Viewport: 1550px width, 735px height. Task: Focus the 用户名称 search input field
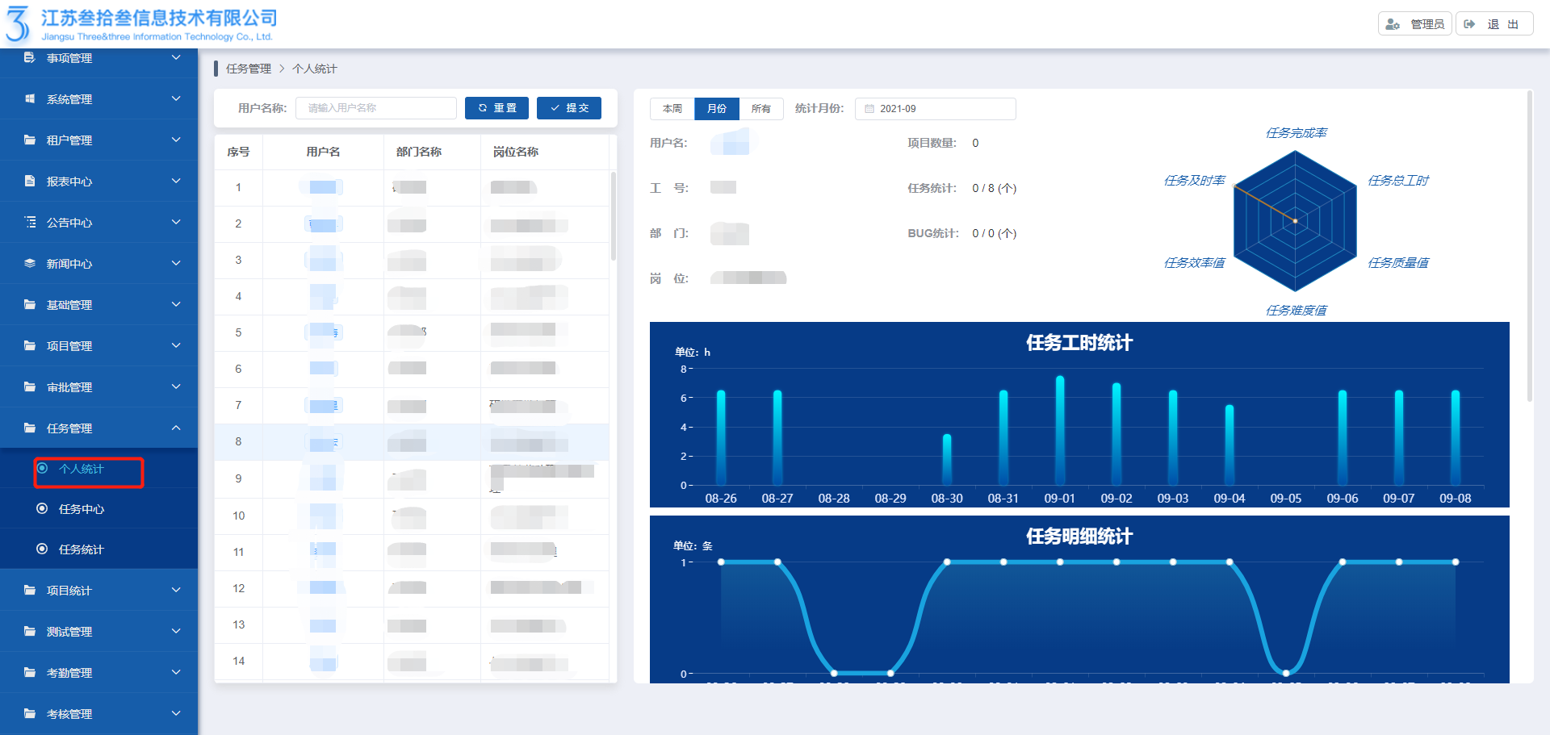point(375,108)
